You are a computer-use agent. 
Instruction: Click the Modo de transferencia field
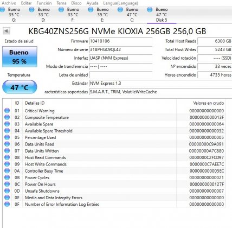coord(121,66)
